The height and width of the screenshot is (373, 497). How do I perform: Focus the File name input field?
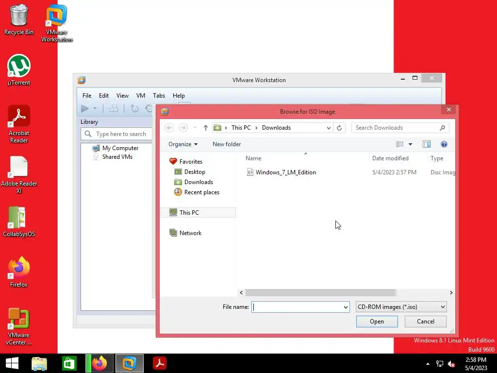pos(297,307)
